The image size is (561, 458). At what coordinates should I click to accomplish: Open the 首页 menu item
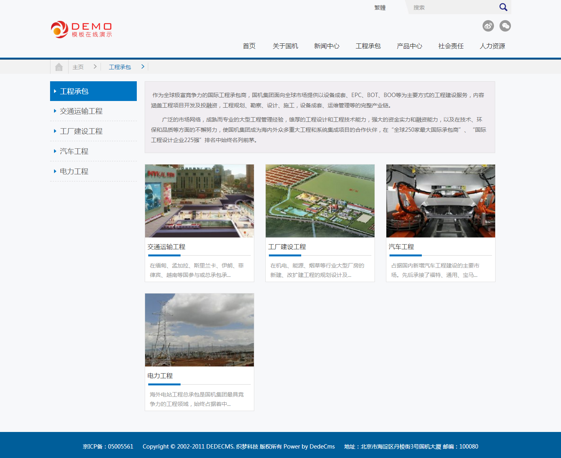click(249, 46)
